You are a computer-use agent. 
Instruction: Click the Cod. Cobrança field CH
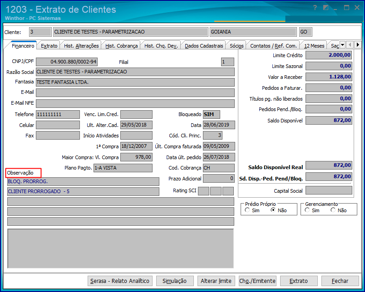[x=219, y=168]
